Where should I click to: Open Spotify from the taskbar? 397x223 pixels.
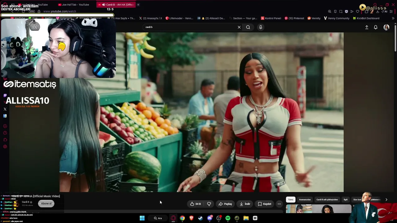(228, 218)
